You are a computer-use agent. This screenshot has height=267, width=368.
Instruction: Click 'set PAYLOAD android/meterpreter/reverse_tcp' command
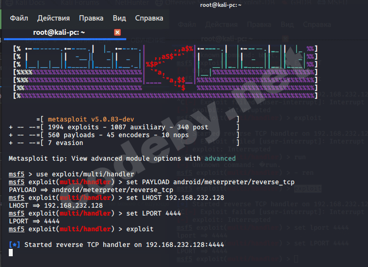point(210,182)
